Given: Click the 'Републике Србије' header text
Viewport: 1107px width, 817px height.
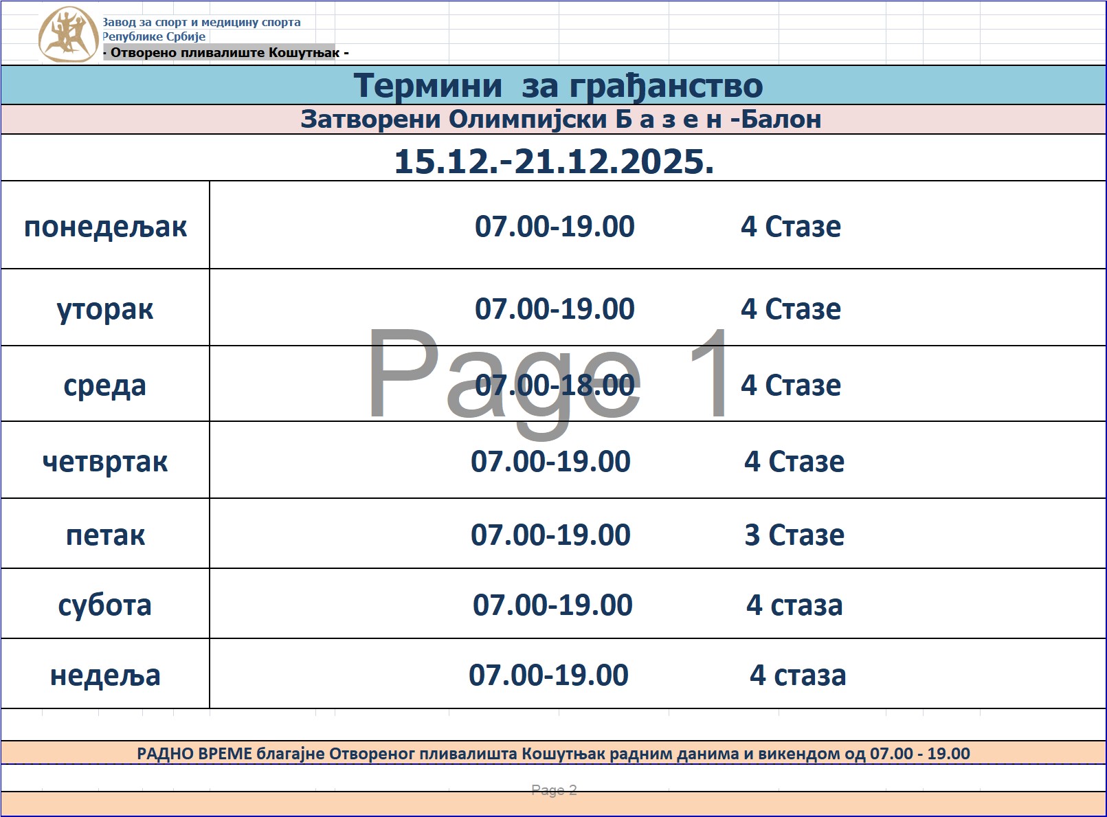Looking at the screenshot, I should click(154, 36).
